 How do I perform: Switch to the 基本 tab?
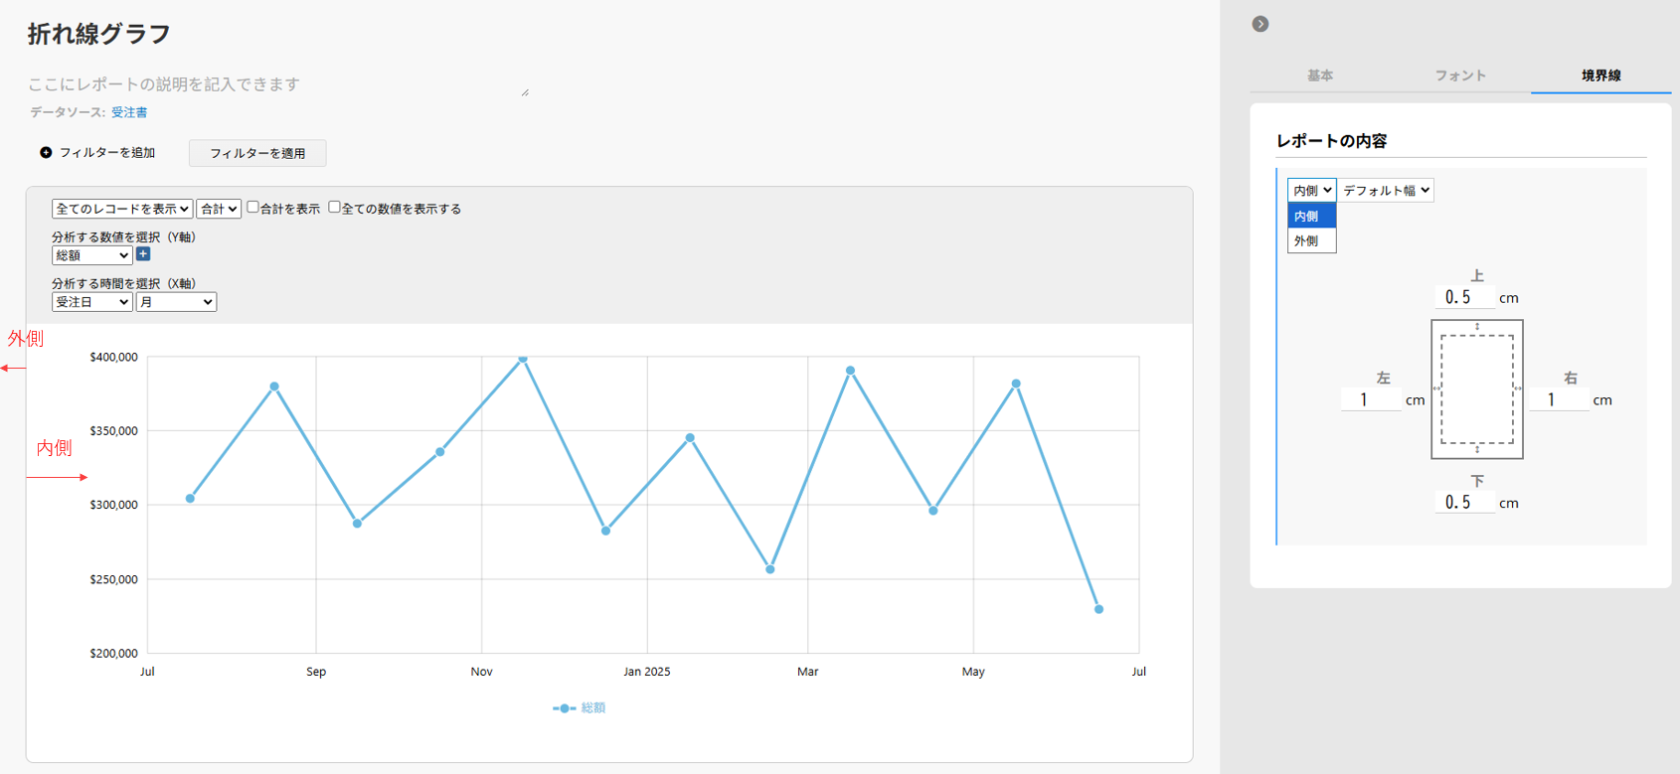pos(1319,76)
